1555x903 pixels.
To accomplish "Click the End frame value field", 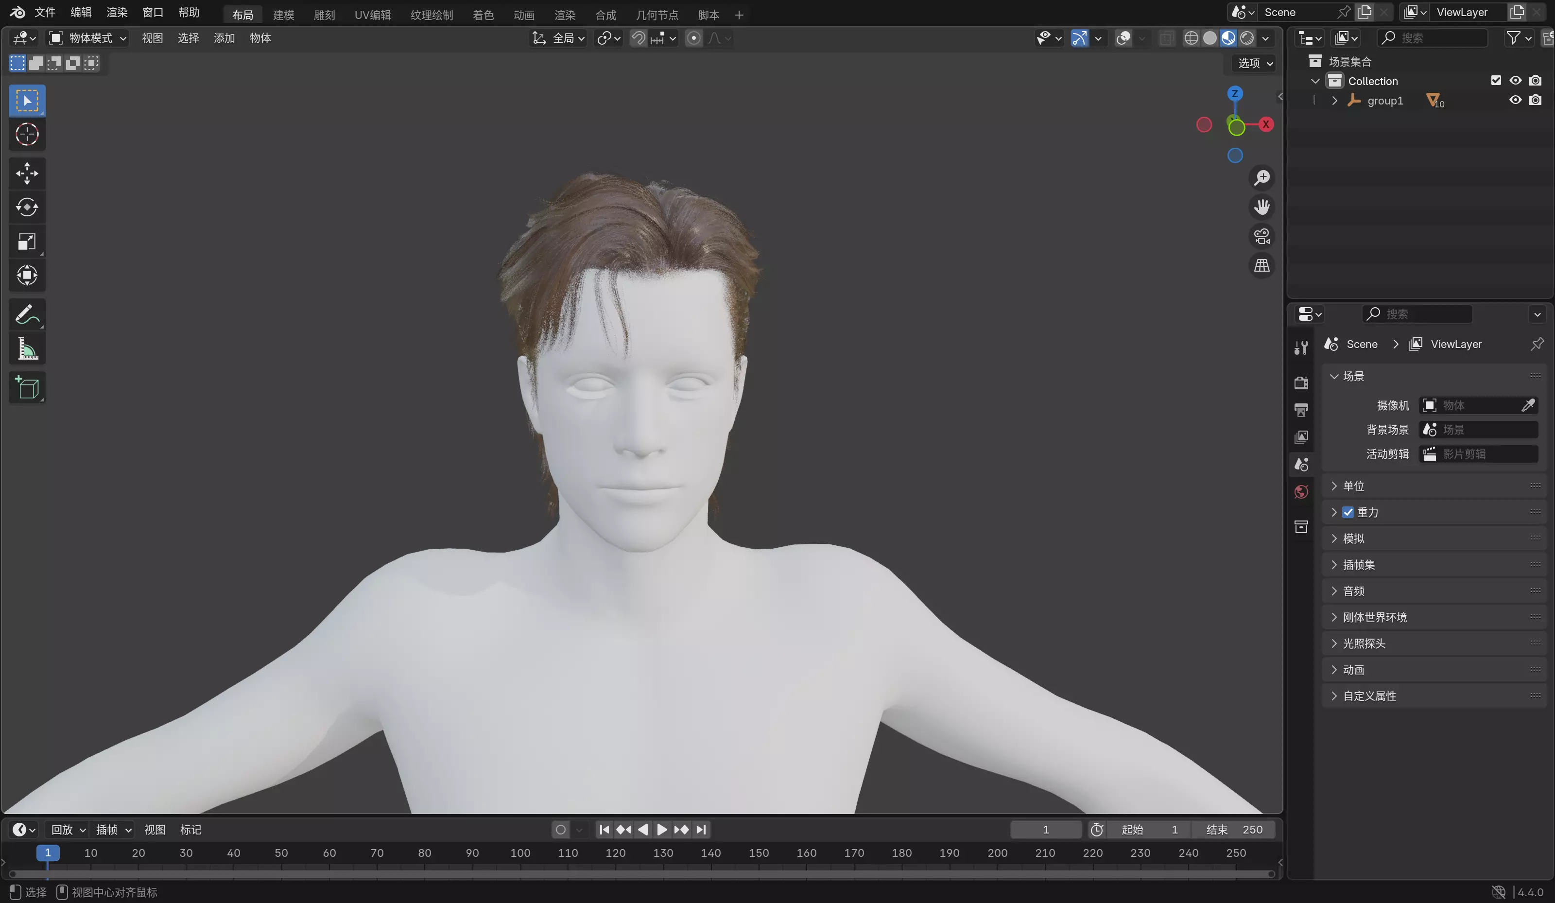I will tap(1233, 830).
